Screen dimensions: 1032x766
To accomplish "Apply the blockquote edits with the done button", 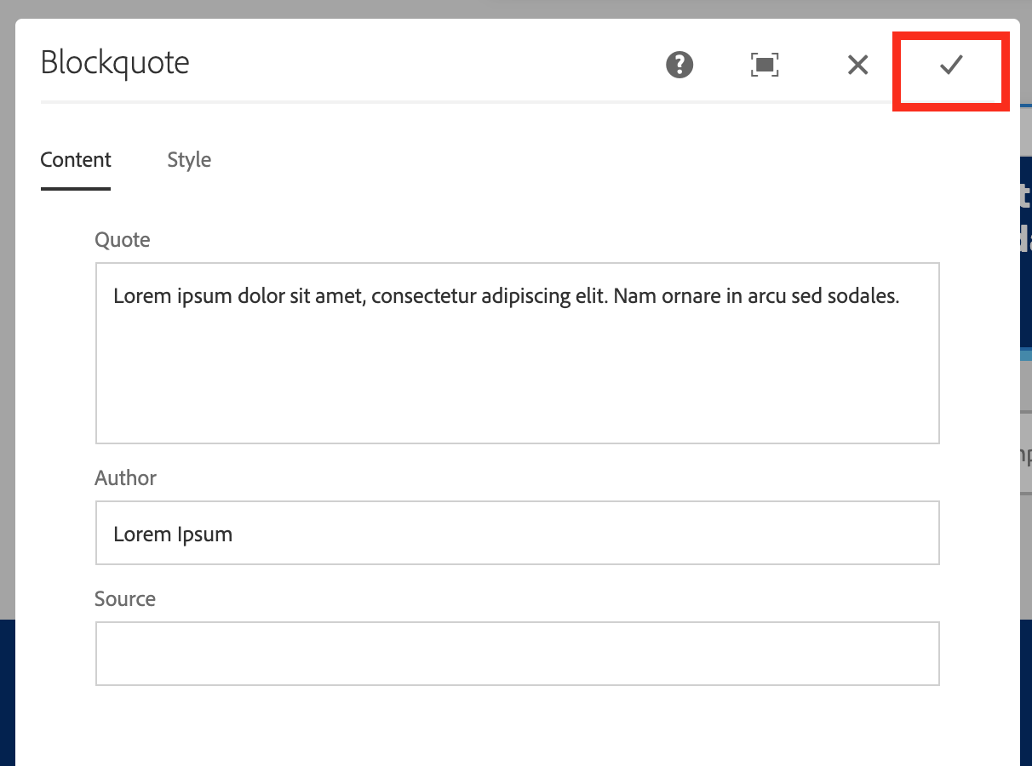I will (950, 66).
